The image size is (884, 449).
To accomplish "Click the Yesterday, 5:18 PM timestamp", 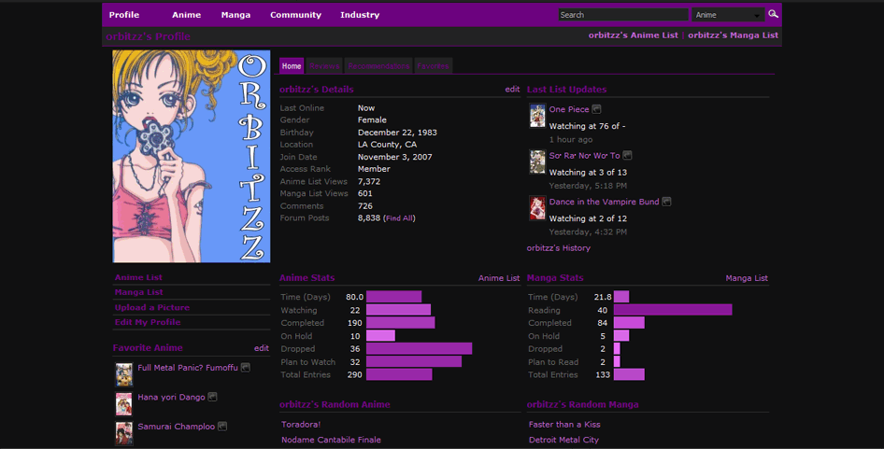I will point(588,186).
